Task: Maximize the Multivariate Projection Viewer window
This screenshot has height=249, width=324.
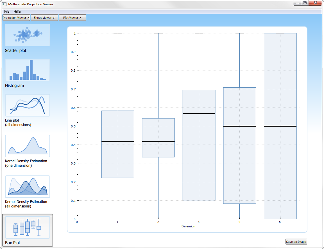Action: pyautogui.click(x=305, y=3)
